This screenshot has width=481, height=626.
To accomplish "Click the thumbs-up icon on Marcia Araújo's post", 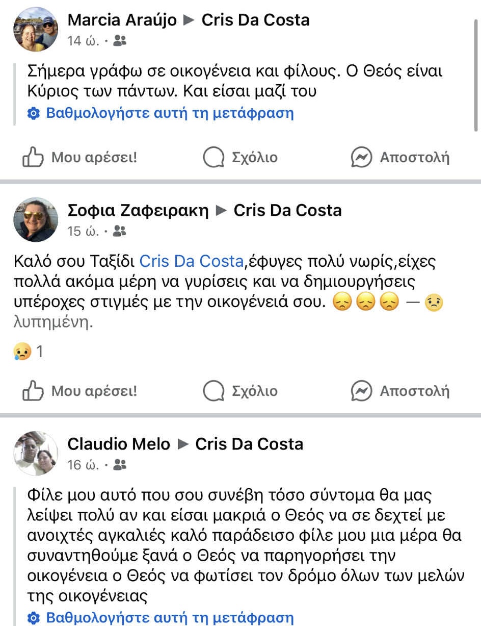I will pos(33,157).
